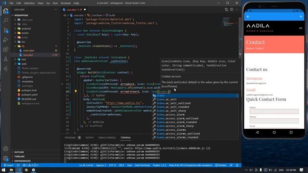Open the Extensions view
The width and height of the screenshot is (308, 173).
click(5, 49)
